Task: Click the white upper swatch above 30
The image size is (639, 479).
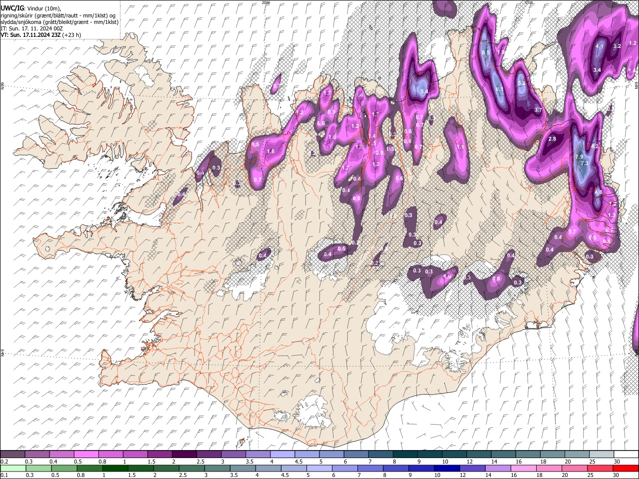Action: [x=626, y=454]
